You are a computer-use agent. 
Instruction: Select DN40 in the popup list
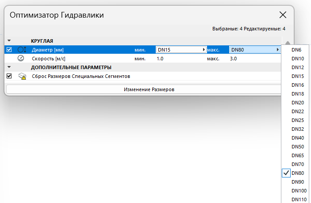click(x=295, y=138)
